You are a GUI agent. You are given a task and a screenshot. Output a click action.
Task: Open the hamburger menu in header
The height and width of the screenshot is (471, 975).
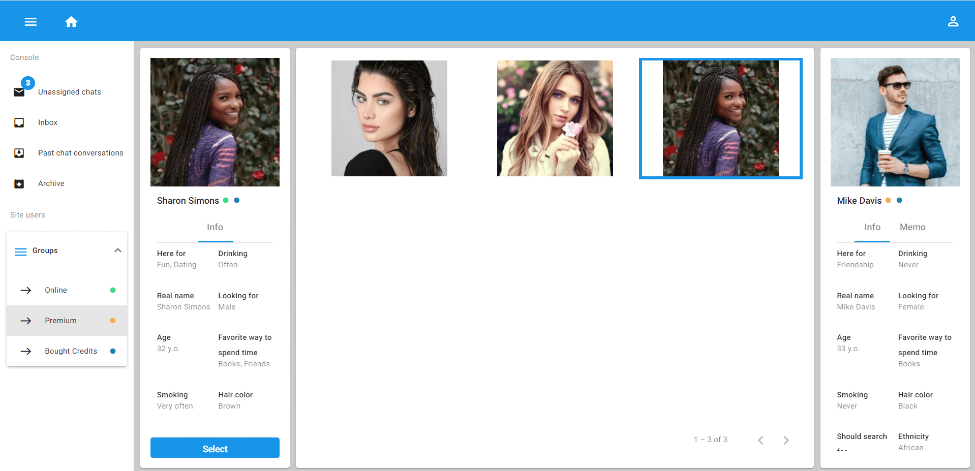point(31,22)
